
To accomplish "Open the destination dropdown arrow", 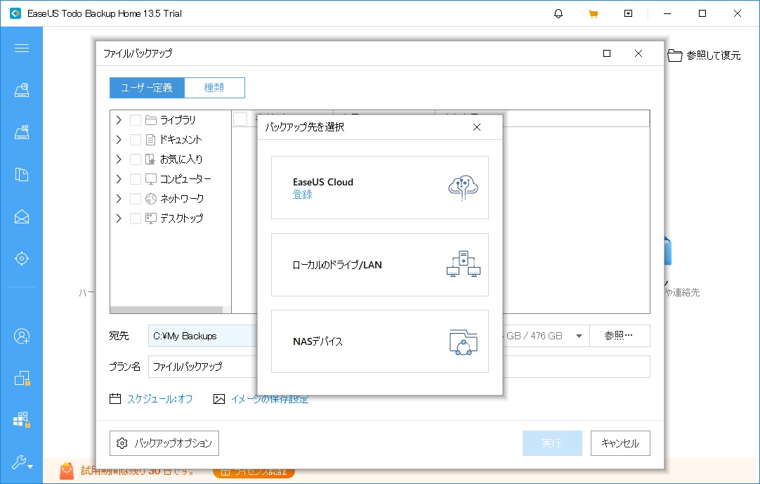I will click(x=579, y=336).
